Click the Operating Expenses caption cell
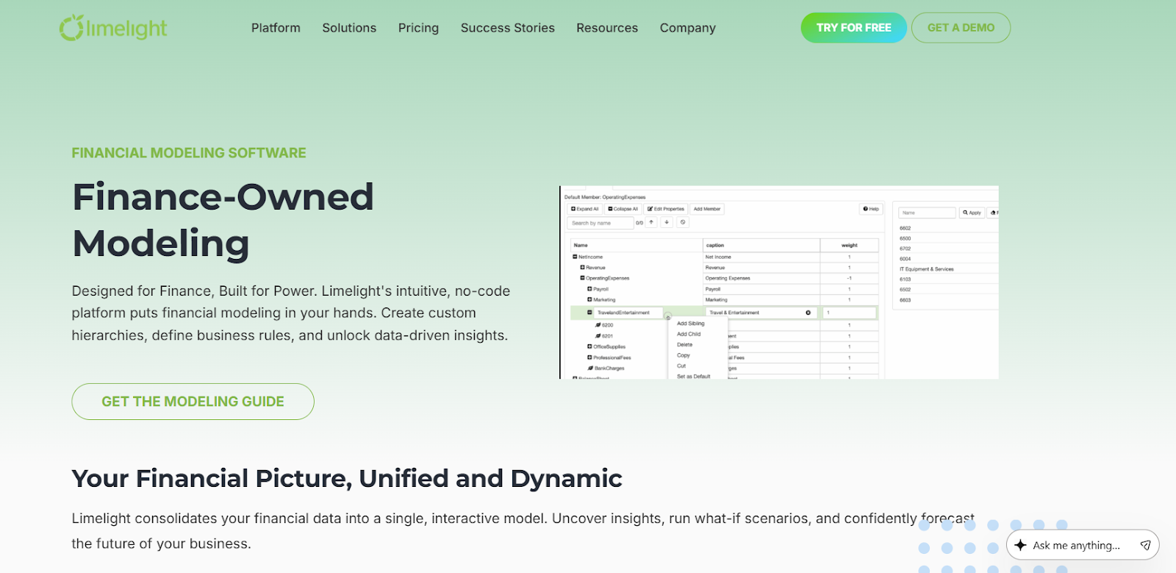The width and height of the screenshot is (1176, 573). pos(761,279)
